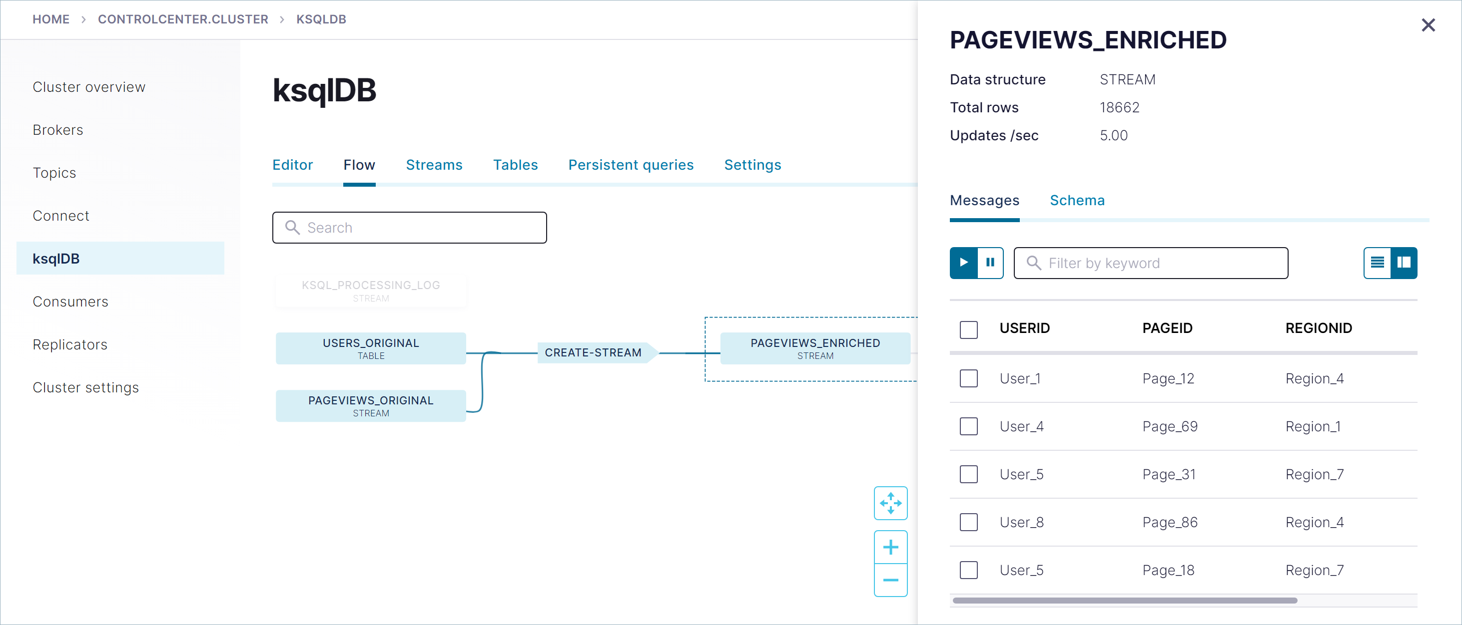Select checkbox for User_8 Page_86 row
Image resolution: width=1462 pixels, height=625 pixels.
tap(969, 522)
